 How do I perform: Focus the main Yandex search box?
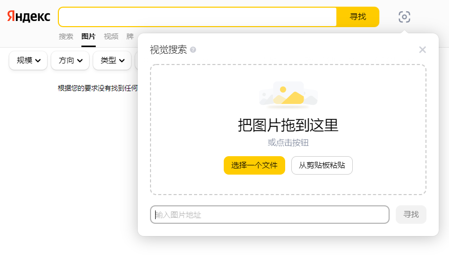tap(198, 17)
